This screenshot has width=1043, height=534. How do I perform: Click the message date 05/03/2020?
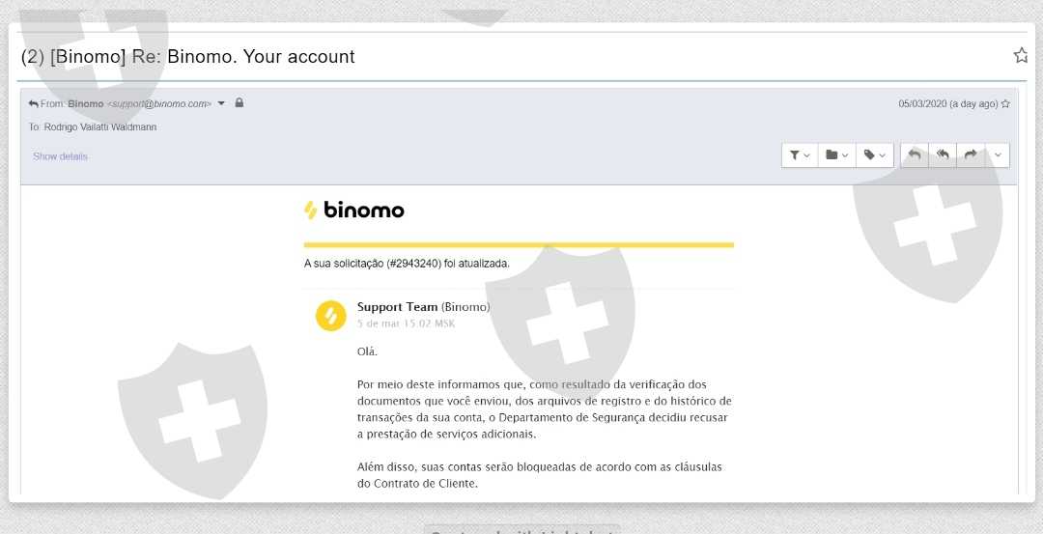(922, 103)
